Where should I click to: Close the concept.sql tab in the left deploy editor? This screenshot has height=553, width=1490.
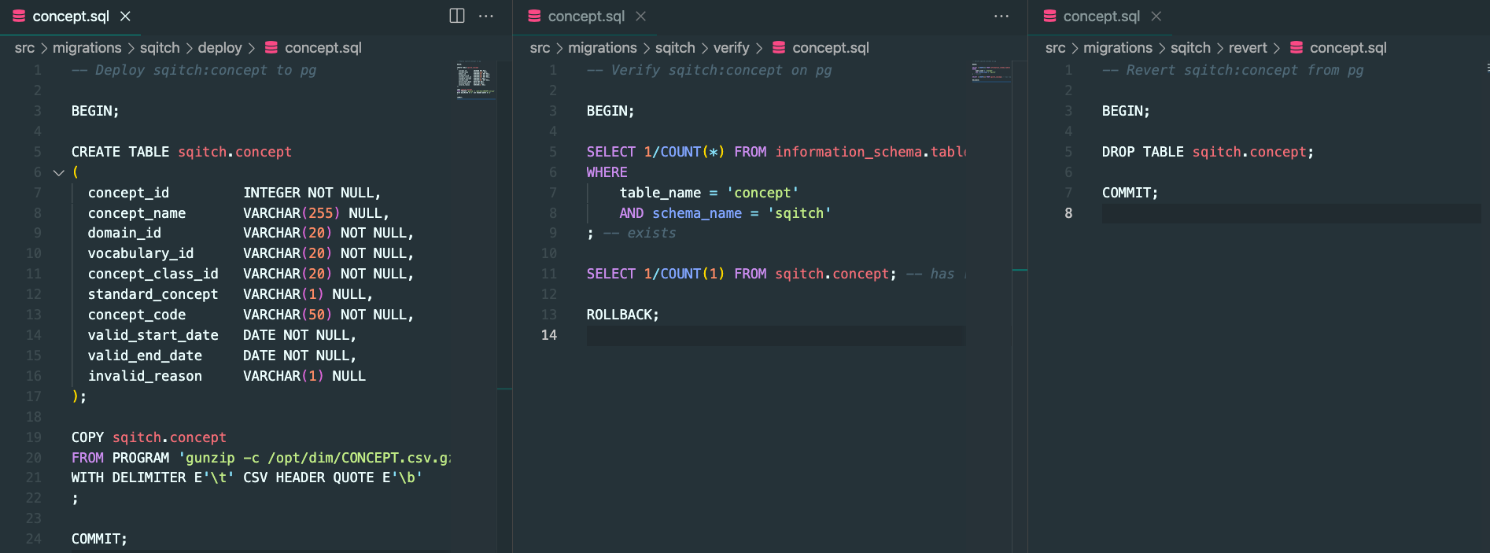[125, 16]
